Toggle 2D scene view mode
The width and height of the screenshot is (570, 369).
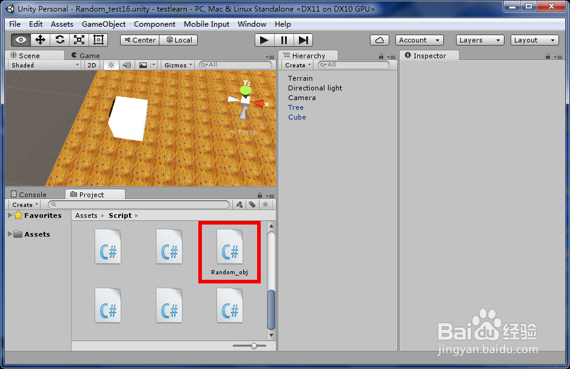coord(92,65)
